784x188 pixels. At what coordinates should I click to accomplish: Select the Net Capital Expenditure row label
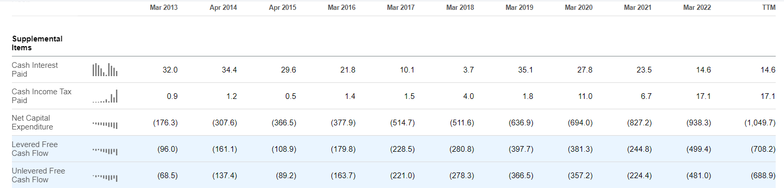pos(32,122)
